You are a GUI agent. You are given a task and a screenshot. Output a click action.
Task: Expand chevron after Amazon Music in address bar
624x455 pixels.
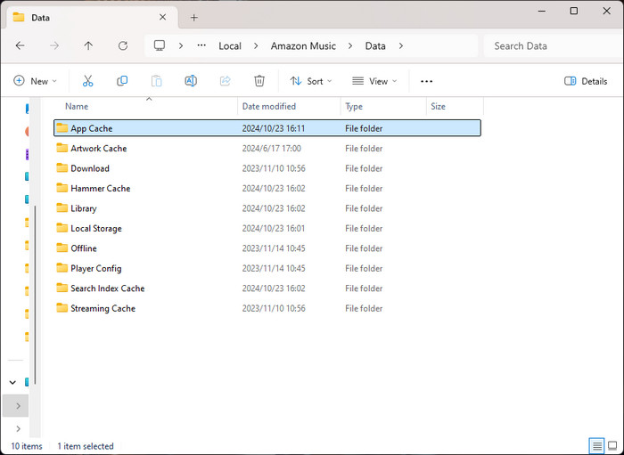350,46
